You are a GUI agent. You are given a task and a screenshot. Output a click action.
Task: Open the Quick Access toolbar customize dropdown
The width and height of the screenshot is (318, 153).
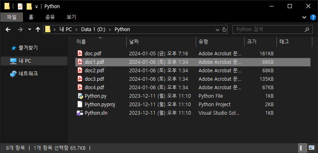coord(36,7)
